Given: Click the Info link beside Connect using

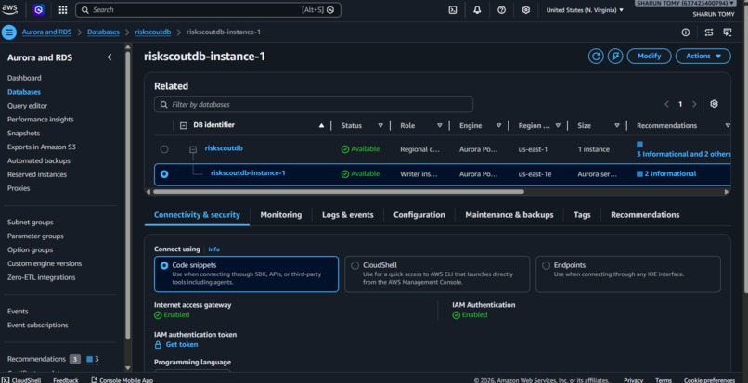Looking at the screenshot, I should 213,249.
